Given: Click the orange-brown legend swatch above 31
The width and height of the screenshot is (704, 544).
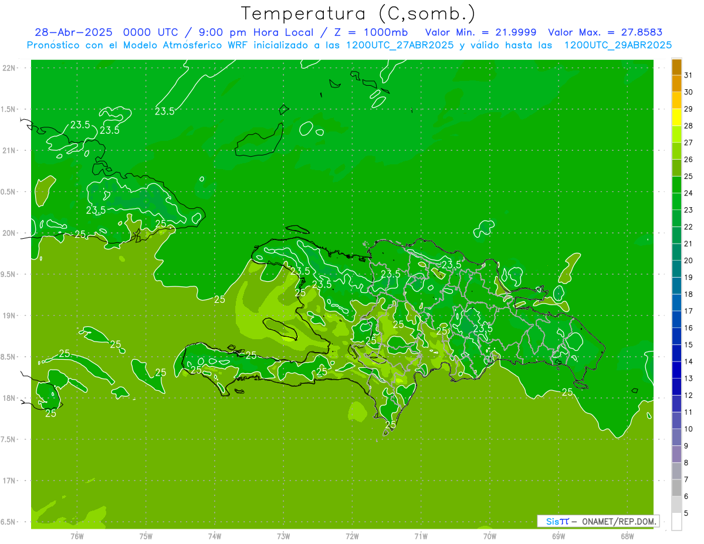Looking at the screenshot, I should [676, 67].
